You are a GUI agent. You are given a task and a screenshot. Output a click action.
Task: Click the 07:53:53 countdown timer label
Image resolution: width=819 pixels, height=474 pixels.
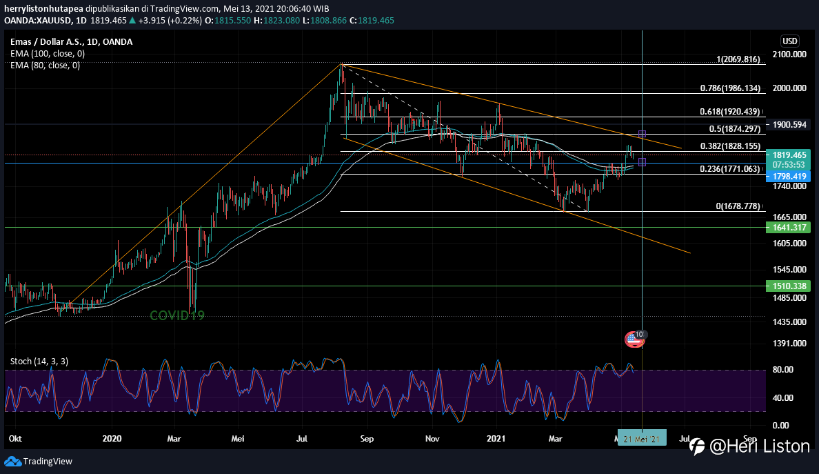tap(789, 165)
